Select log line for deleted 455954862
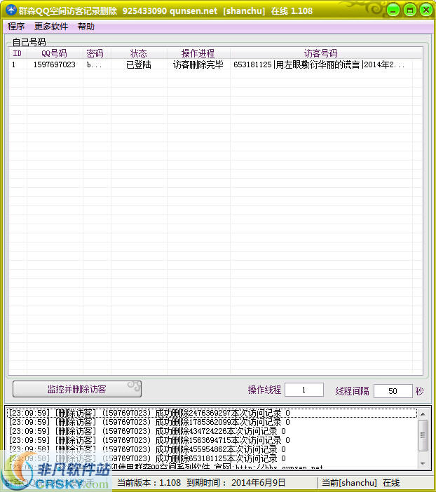 (x=212, y=449)
